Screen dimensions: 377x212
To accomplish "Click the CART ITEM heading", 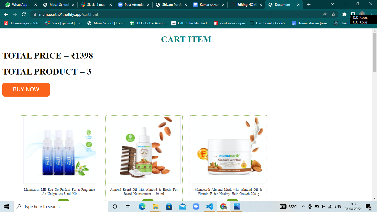I will pyautogui.click(x=186, y=39).
